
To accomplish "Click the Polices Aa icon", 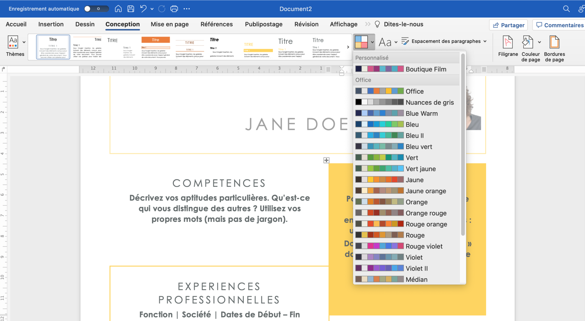I will 385,42.
